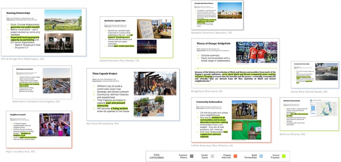
Task: Click highlighted "a living archive" text
Action: [x=119, y=108]
